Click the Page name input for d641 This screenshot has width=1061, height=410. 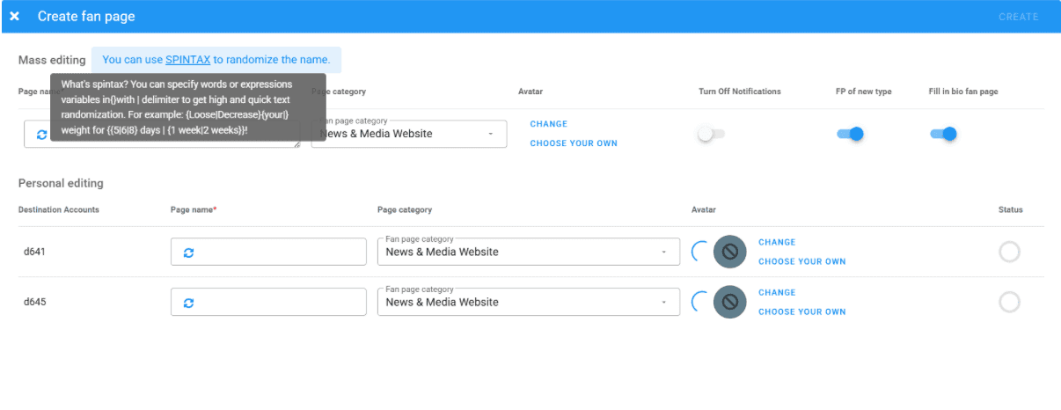(277, 252)
